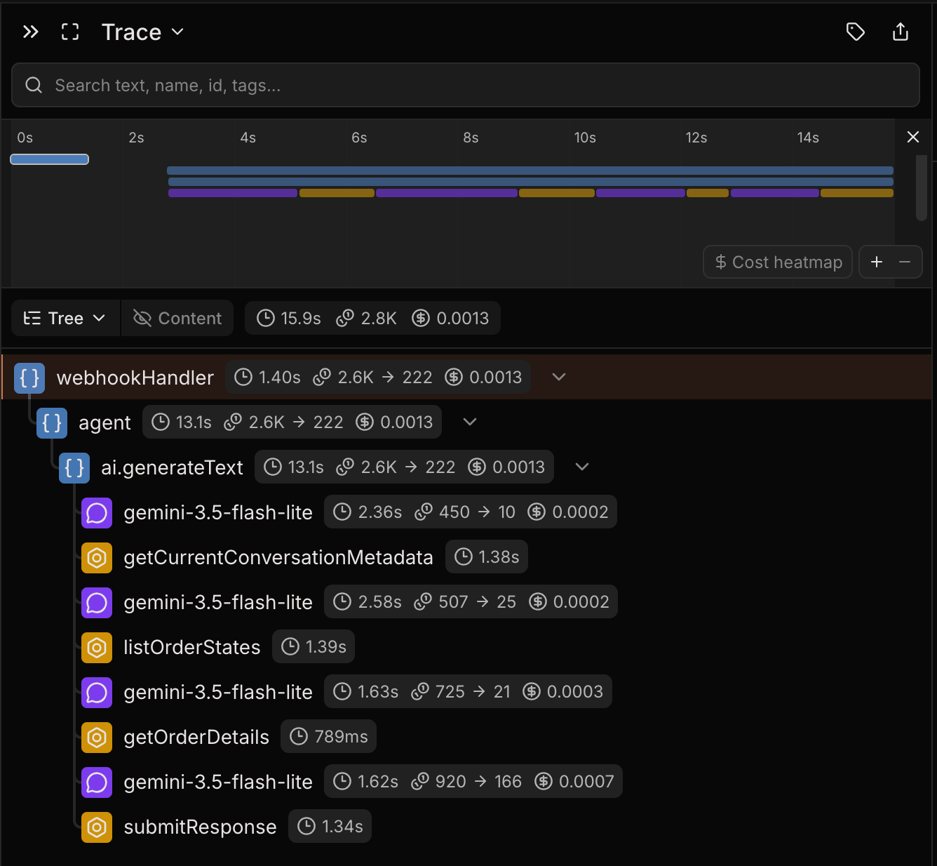Viewport: 937px width, 866px height.
Task: Click the listOrderStates tool icon
Action: (97, 647)
